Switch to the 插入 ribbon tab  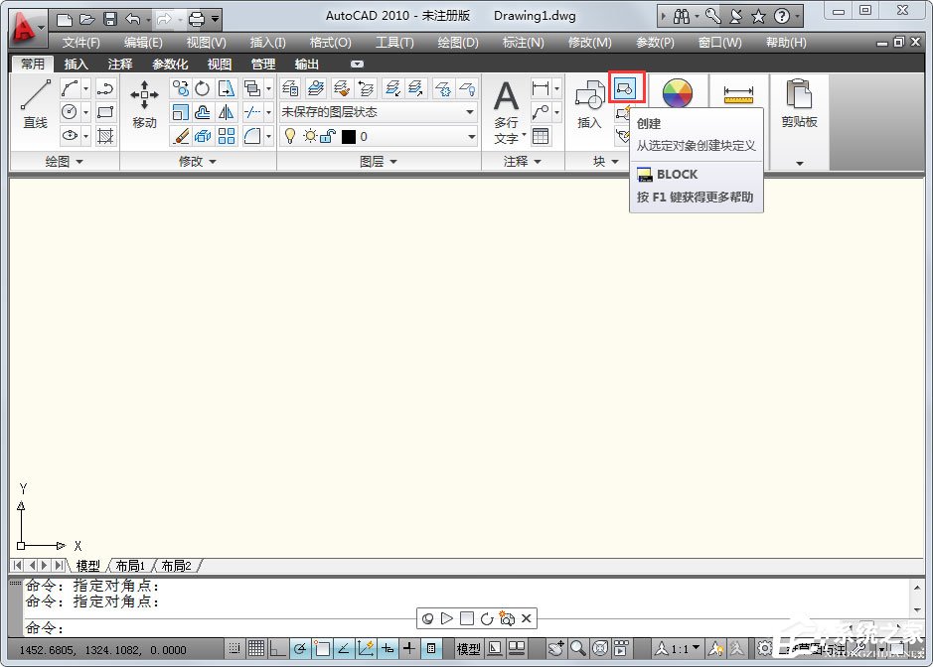point(75,63)
